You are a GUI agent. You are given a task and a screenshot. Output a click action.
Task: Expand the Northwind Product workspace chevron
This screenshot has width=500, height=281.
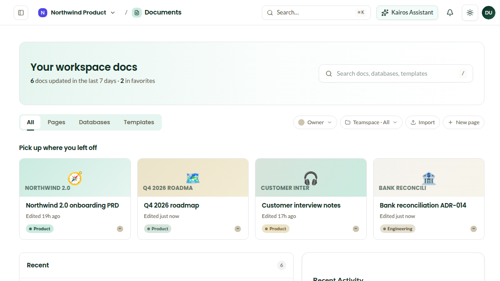tap(113, 13)
